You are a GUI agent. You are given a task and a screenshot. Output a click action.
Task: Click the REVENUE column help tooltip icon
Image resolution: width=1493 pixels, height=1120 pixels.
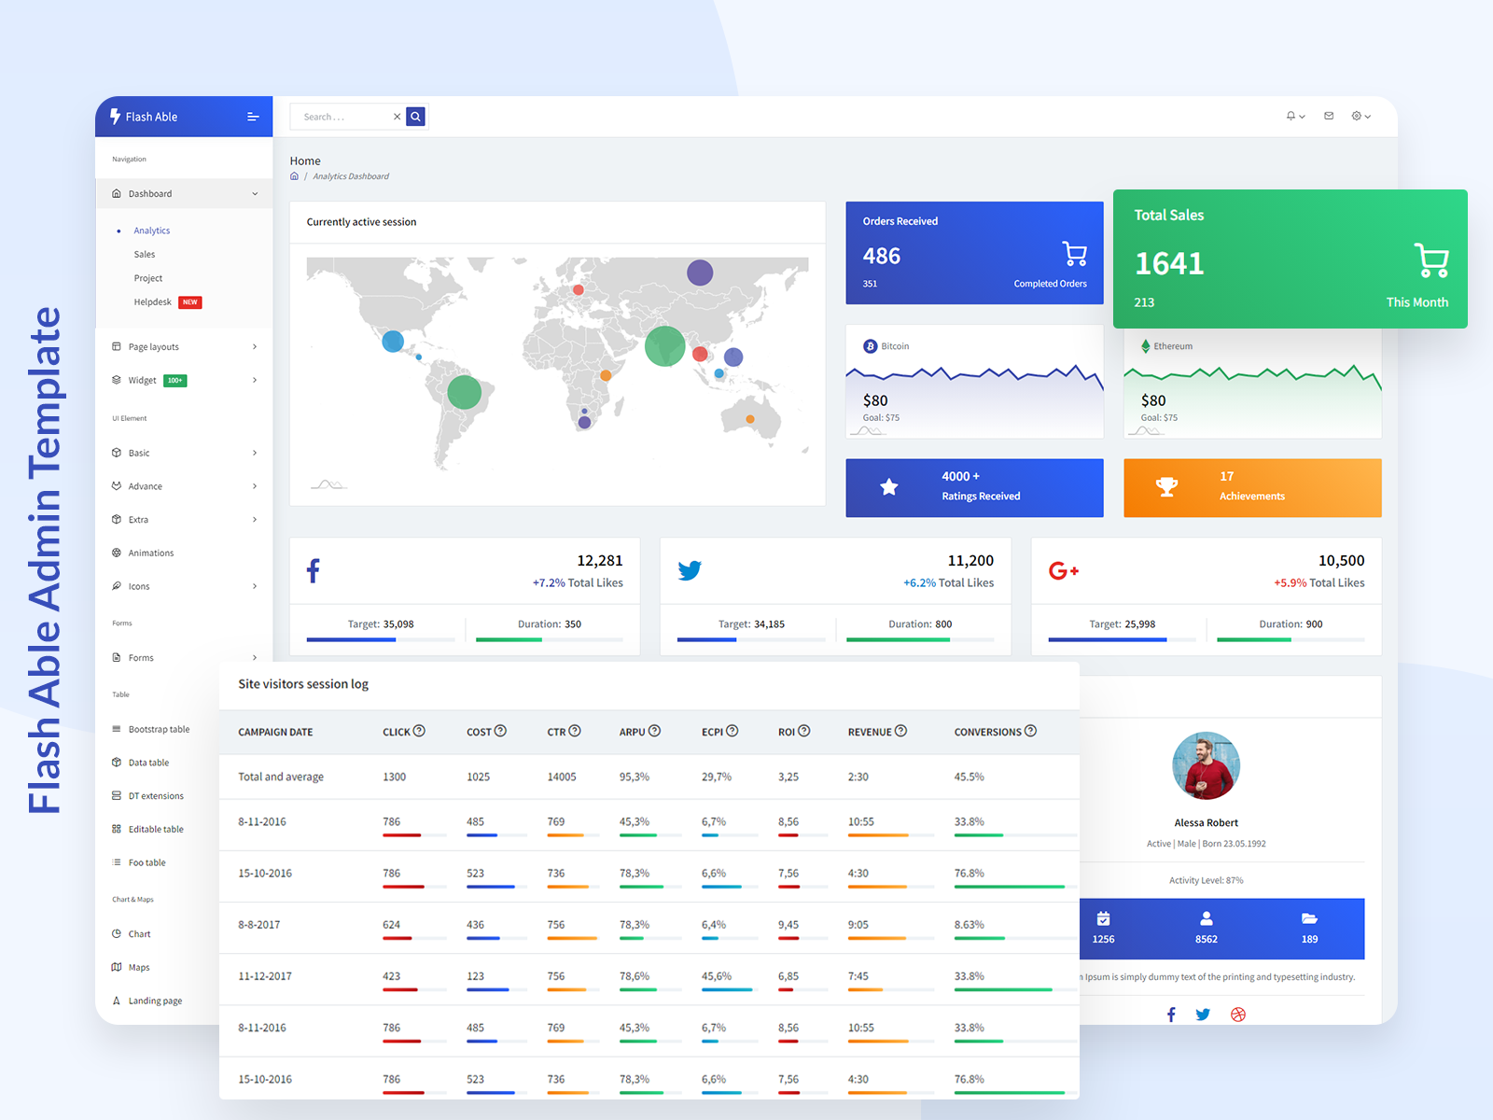[x=902, y=731]
